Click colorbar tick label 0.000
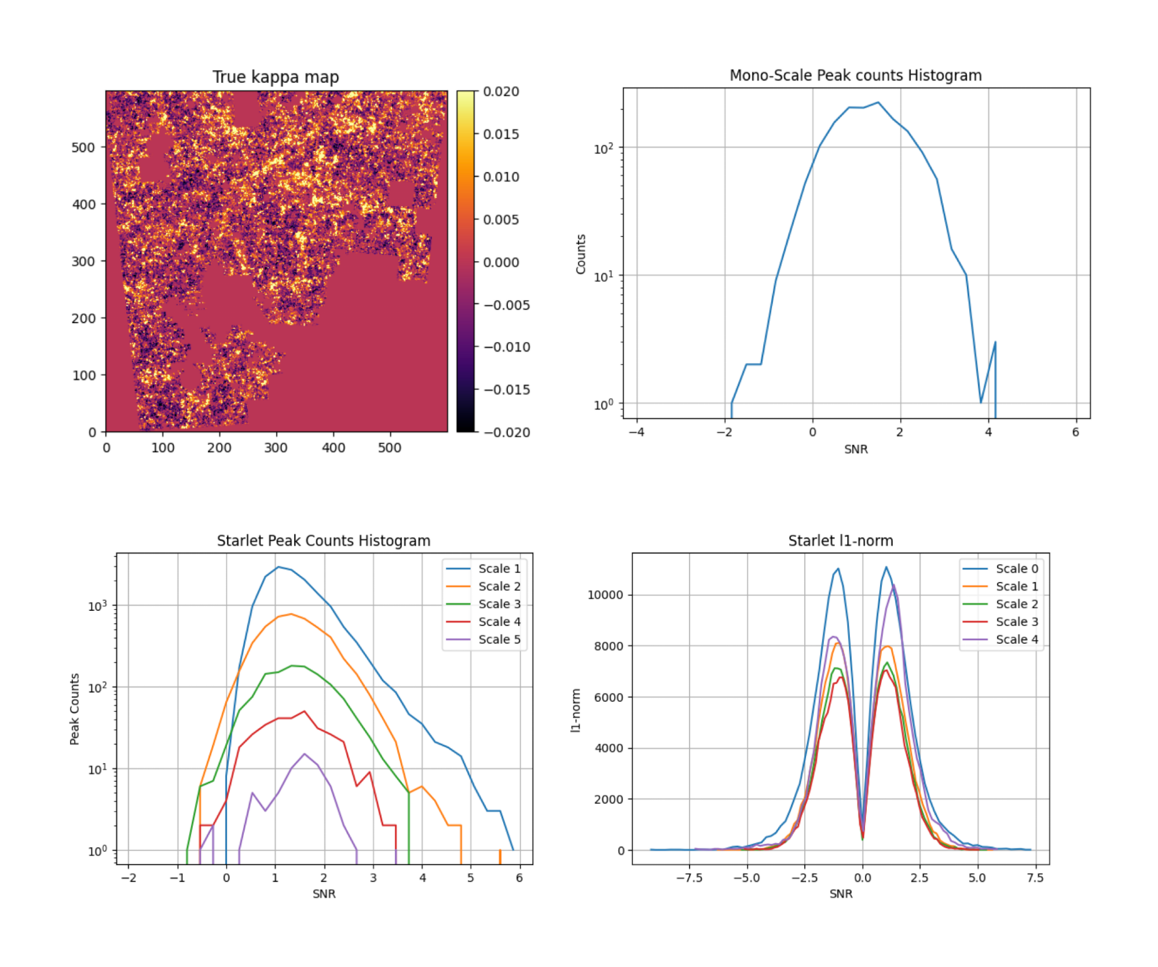Viewport: 1158px width, 967px height. pos(501,262)
